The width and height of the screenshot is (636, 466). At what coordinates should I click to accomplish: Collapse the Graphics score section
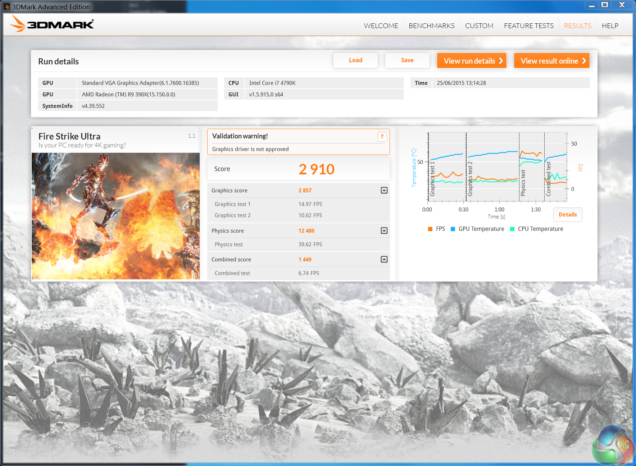(x=384, y=190)
